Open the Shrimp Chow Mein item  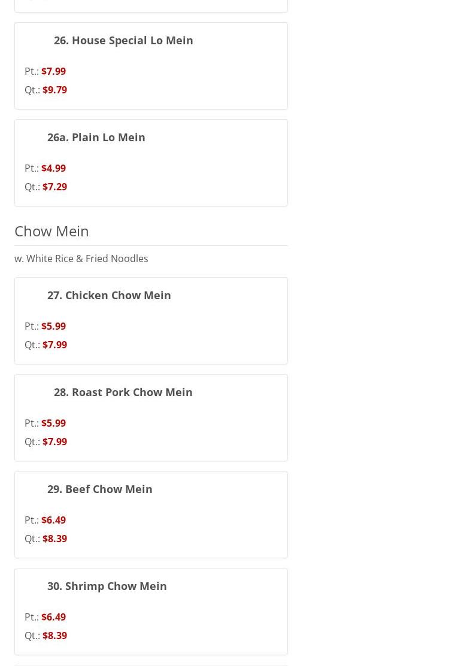[107, 586]
